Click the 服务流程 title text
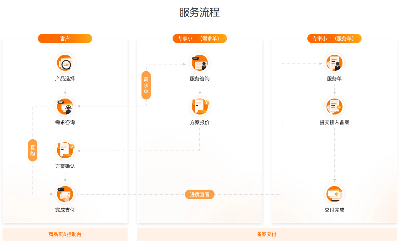Viewport: 402px width, 245px height. coord(199,13)
